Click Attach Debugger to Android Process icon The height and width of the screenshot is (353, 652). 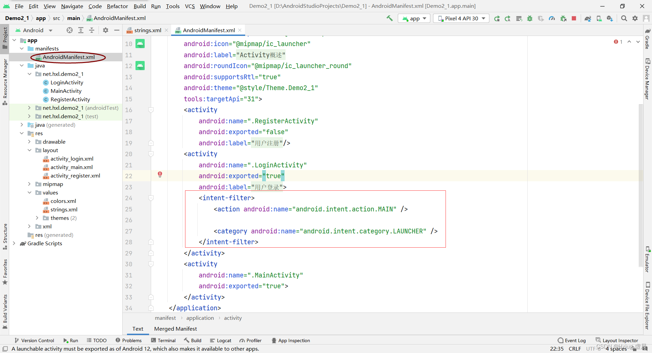pyautogui.click(x=563, y=18)
